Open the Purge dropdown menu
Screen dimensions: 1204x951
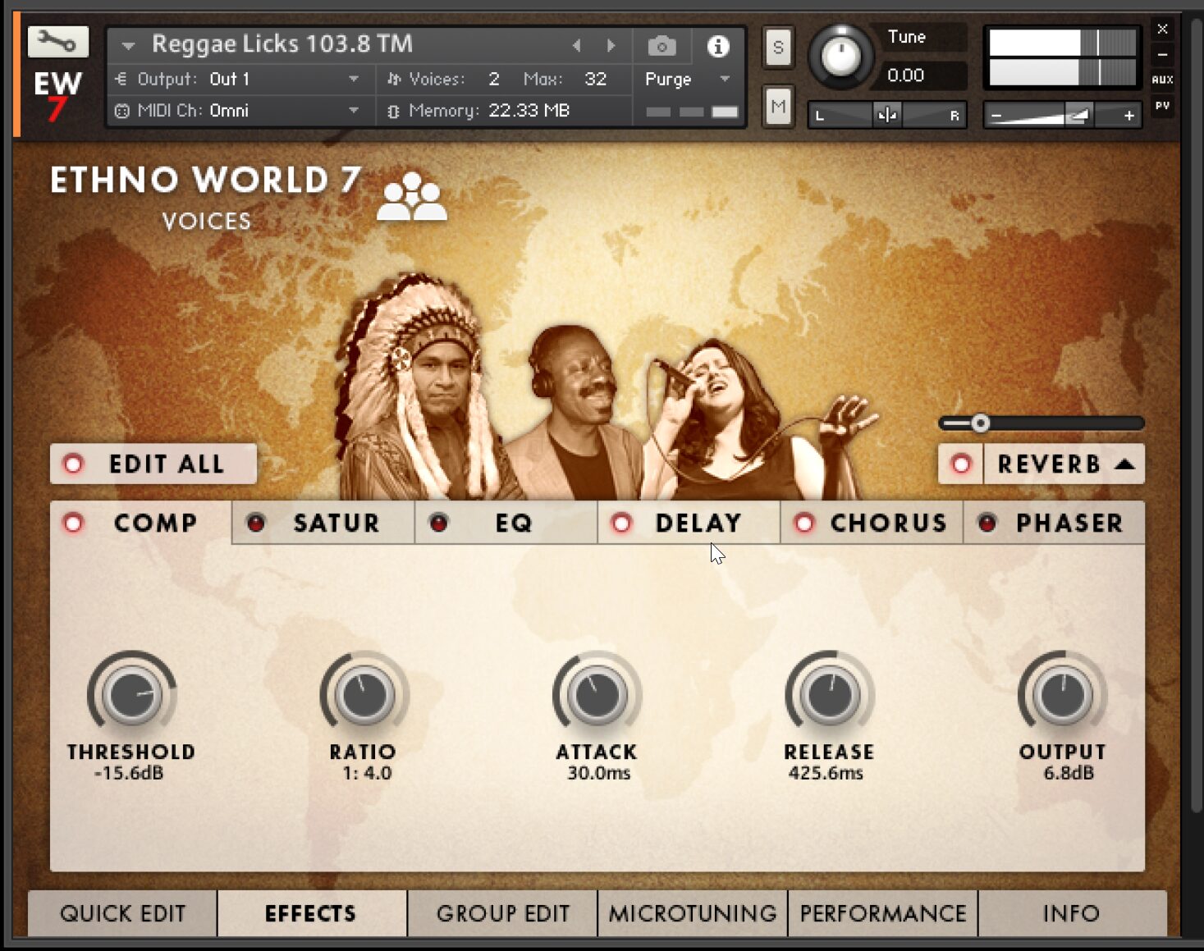point(687,80)
